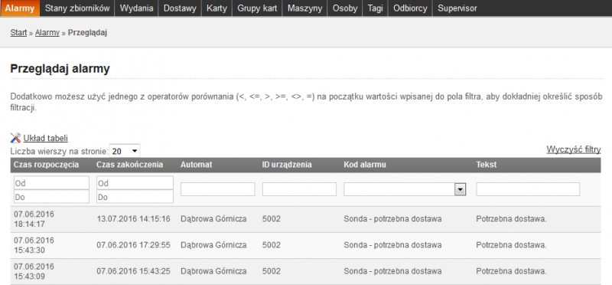Image resolution: width=612 pixels, height=285 pixels.
Task: Sort by Kod alarmu column header
Action: (x=365, y=165)
